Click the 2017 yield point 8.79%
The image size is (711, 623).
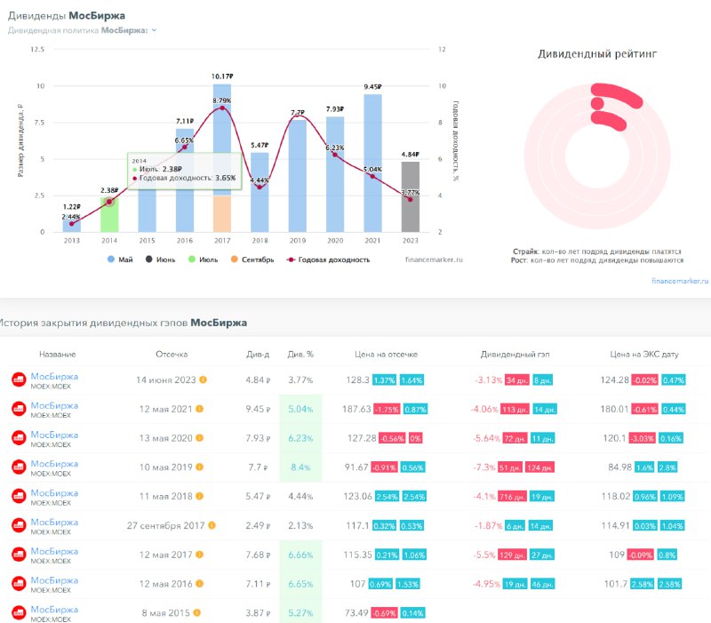221,108
